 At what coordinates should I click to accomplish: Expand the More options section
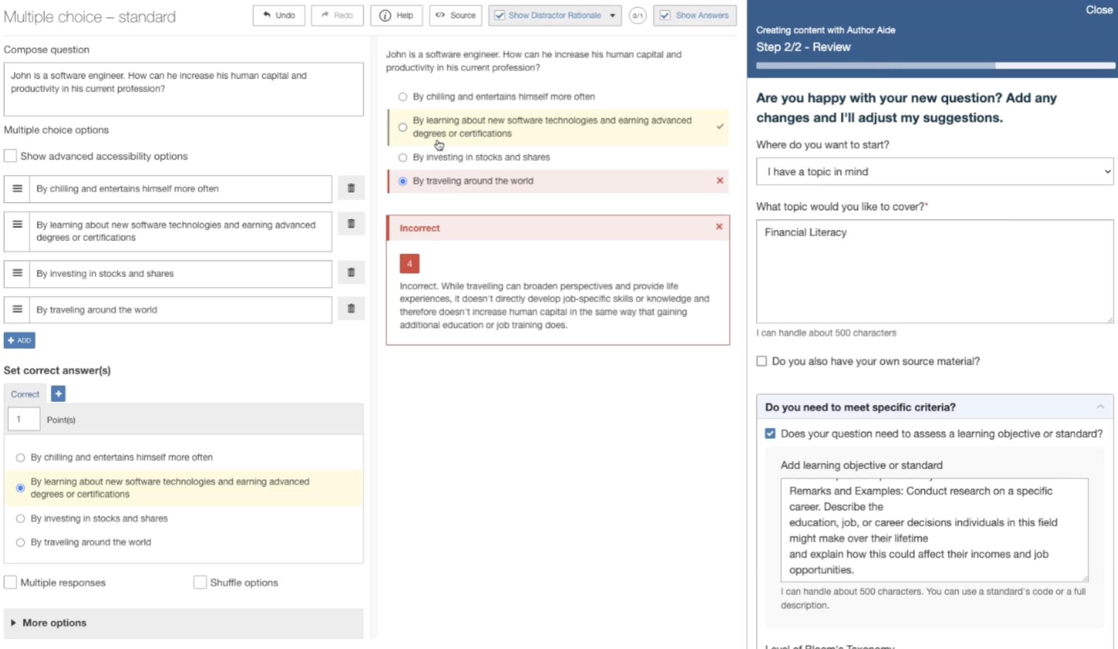[49, 622]
